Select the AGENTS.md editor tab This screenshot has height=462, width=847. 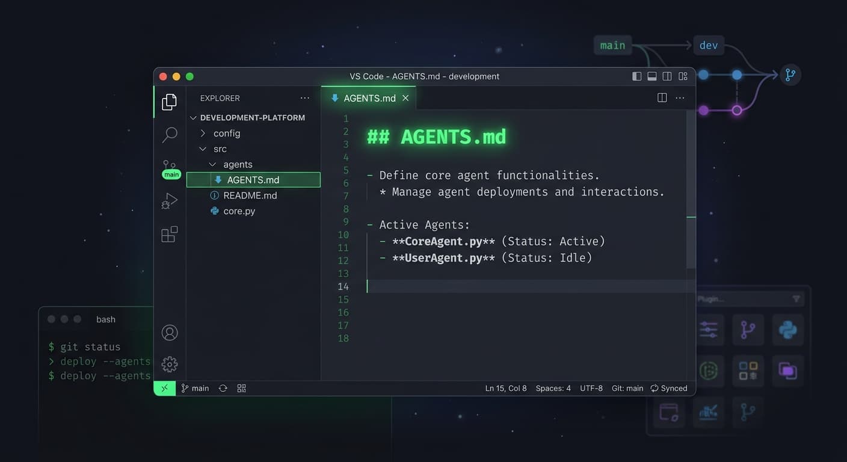tap(369, 98)
